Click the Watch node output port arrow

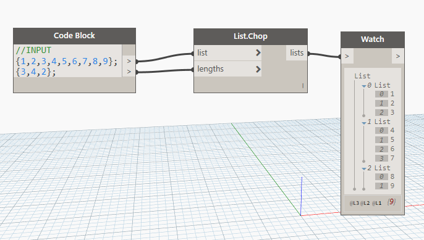pyautogui.click(x=398, y=56)
